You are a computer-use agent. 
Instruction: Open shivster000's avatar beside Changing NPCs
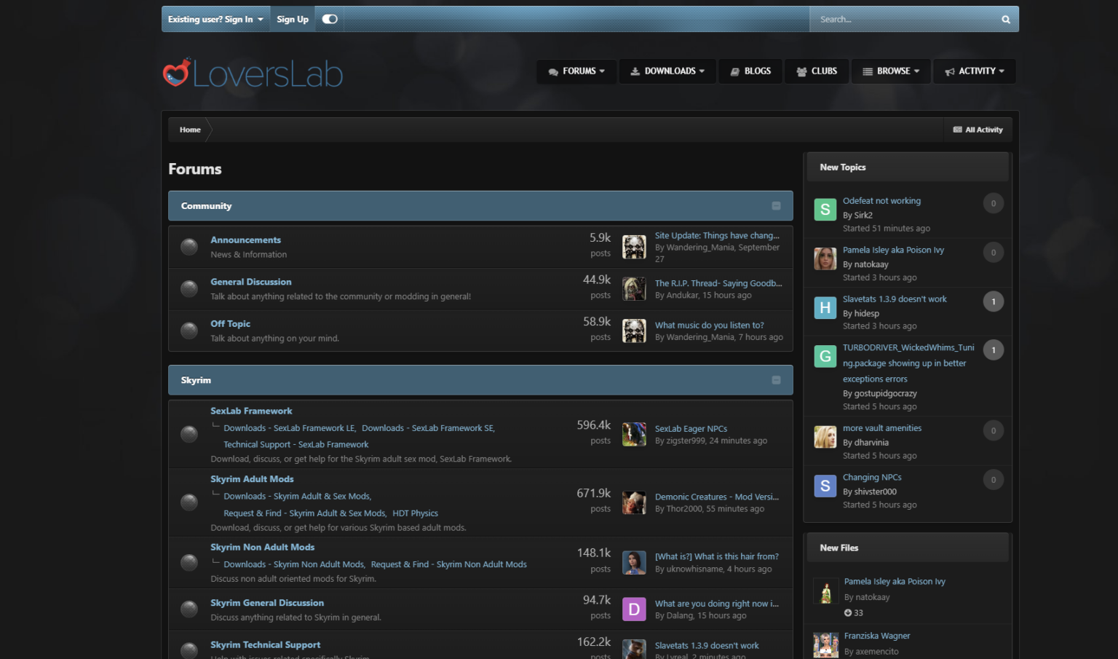pos(825,486)
